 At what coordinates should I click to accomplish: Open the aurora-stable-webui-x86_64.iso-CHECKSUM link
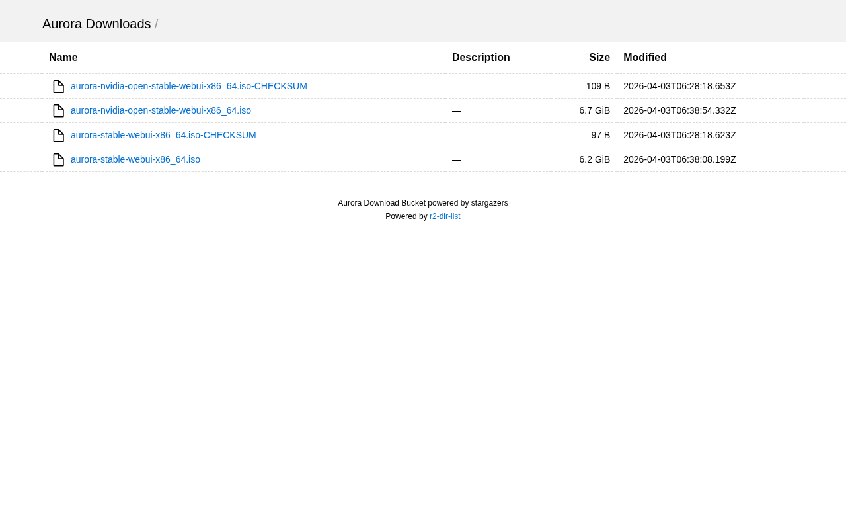coord(163,135)
